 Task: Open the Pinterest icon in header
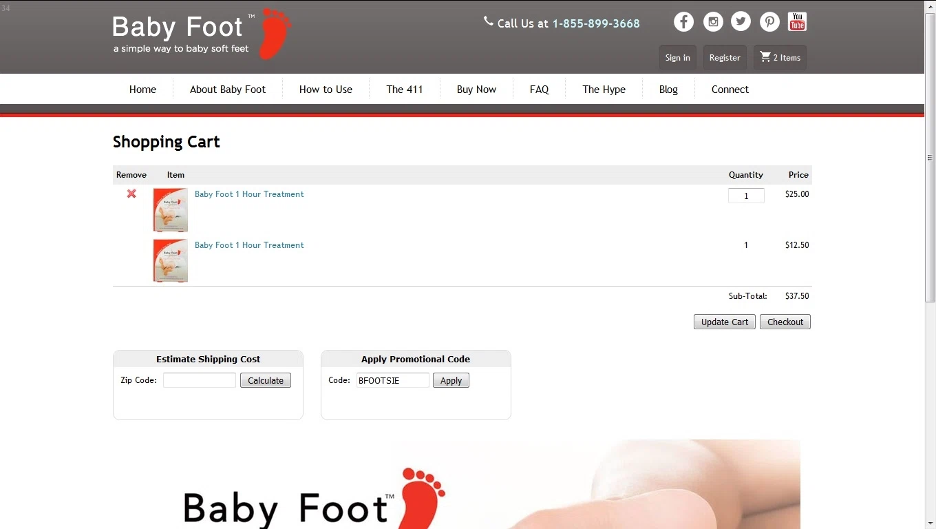(769, 21)
